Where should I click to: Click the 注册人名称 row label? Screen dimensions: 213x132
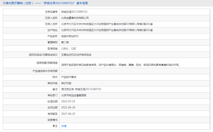click(x=51, y=18)
